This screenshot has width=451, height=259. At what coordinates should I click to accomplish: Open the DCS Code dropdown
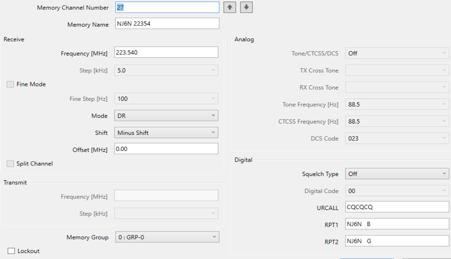click(397, 138)
